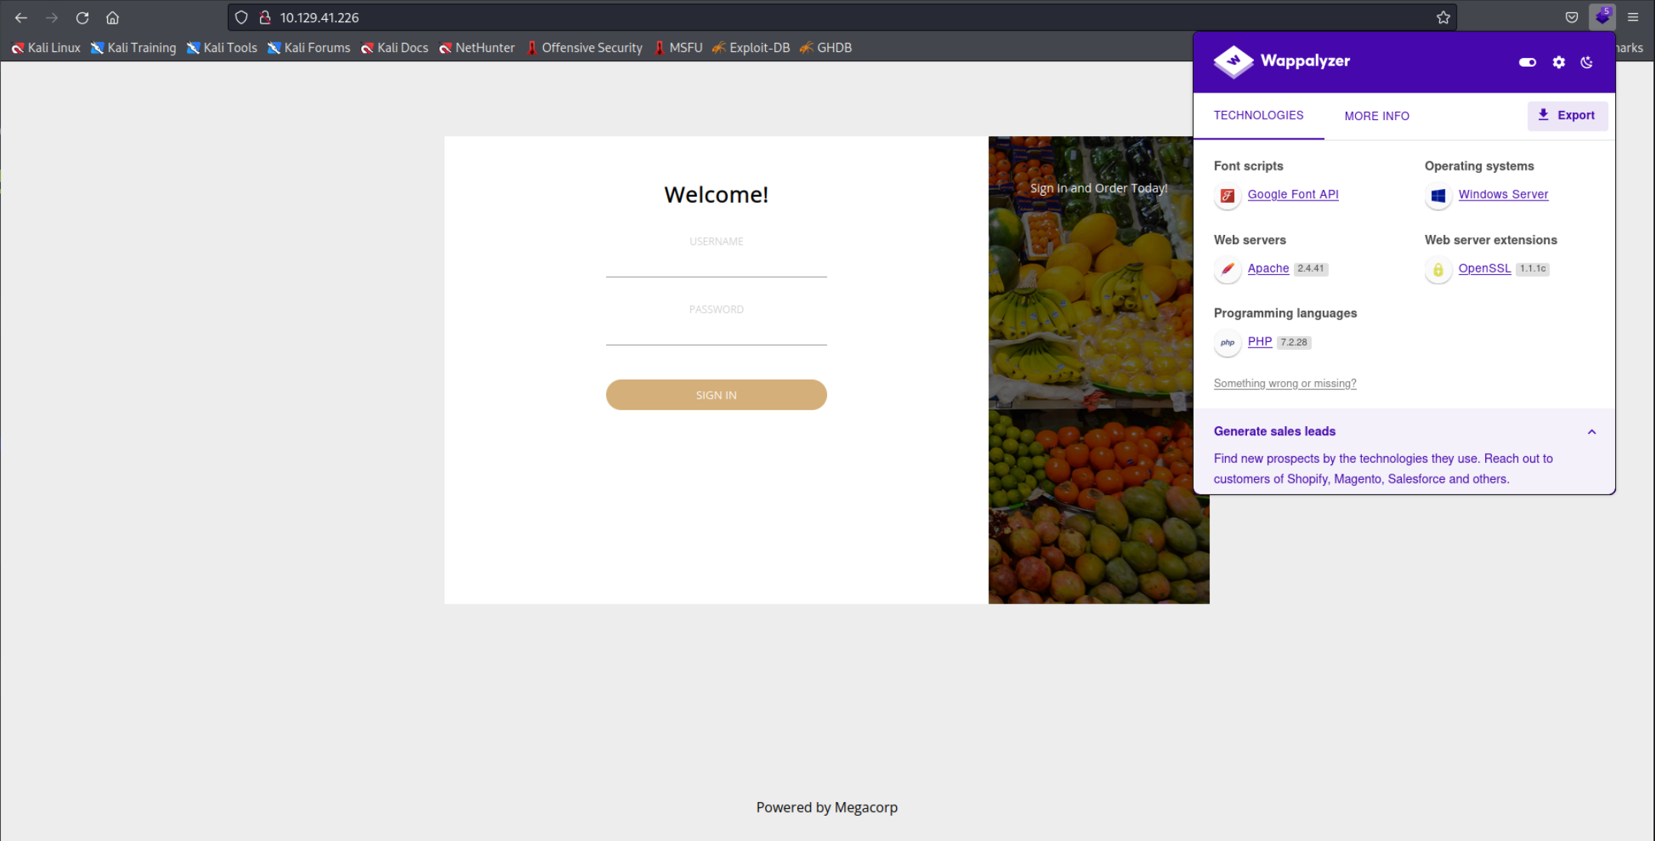The width and height of the screenshot is (1655, 841).
Task: Reload the page in browser
Action: [x=83, y=17]
